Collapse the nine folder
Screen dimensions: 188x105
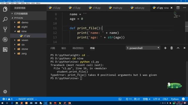click(x=28, y=31)
